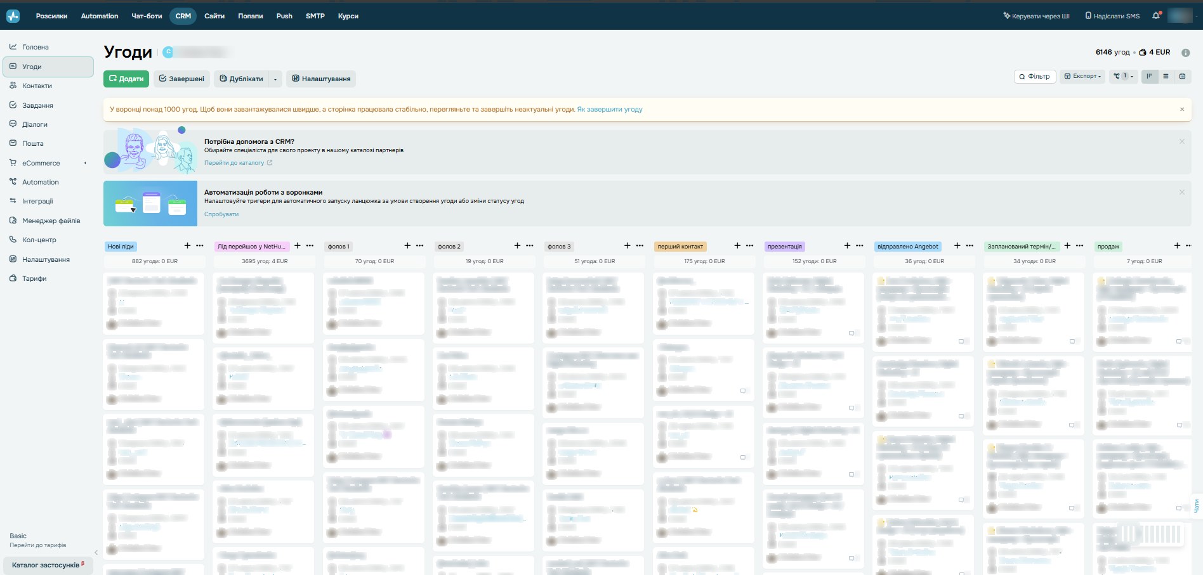Image resolution: width=1203 pixels, height=575 pixels.
Task: Click Надіслати SMS in header
Action: tap(1112, 16)
